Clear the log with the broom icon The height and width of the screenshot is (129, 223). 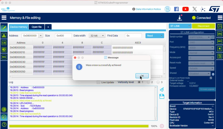click(162, 89)
